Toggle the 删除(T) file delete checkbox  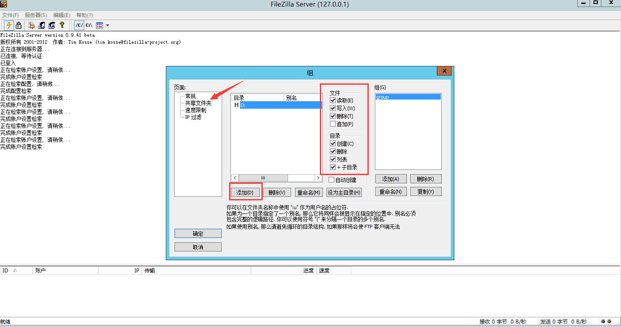coord(333,116)
